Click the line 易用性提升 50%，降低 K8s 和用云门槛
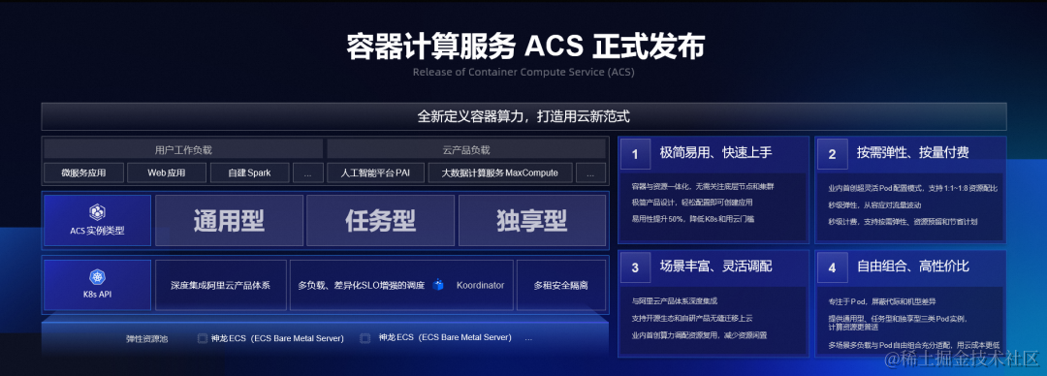 tap(692, 218)
